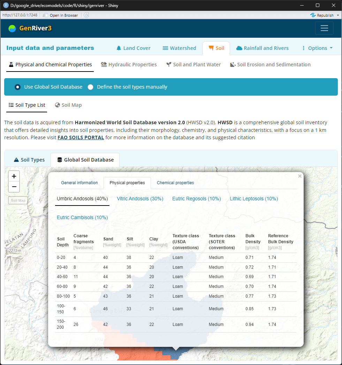This screenshot has width=342, height=365.
Task: Click the Soil Depth column header
Action: point(63,242)
